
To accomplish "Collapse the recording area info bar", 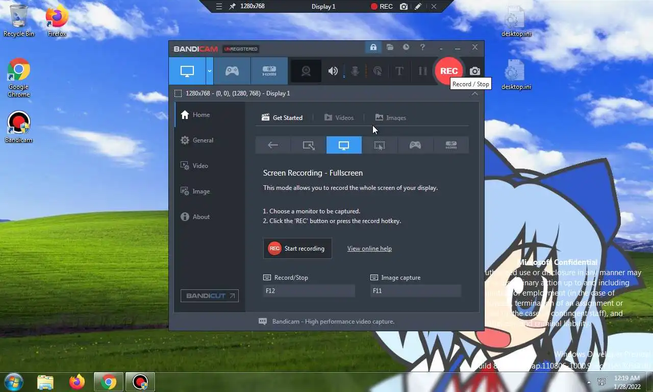I will [x=474, y=93].
